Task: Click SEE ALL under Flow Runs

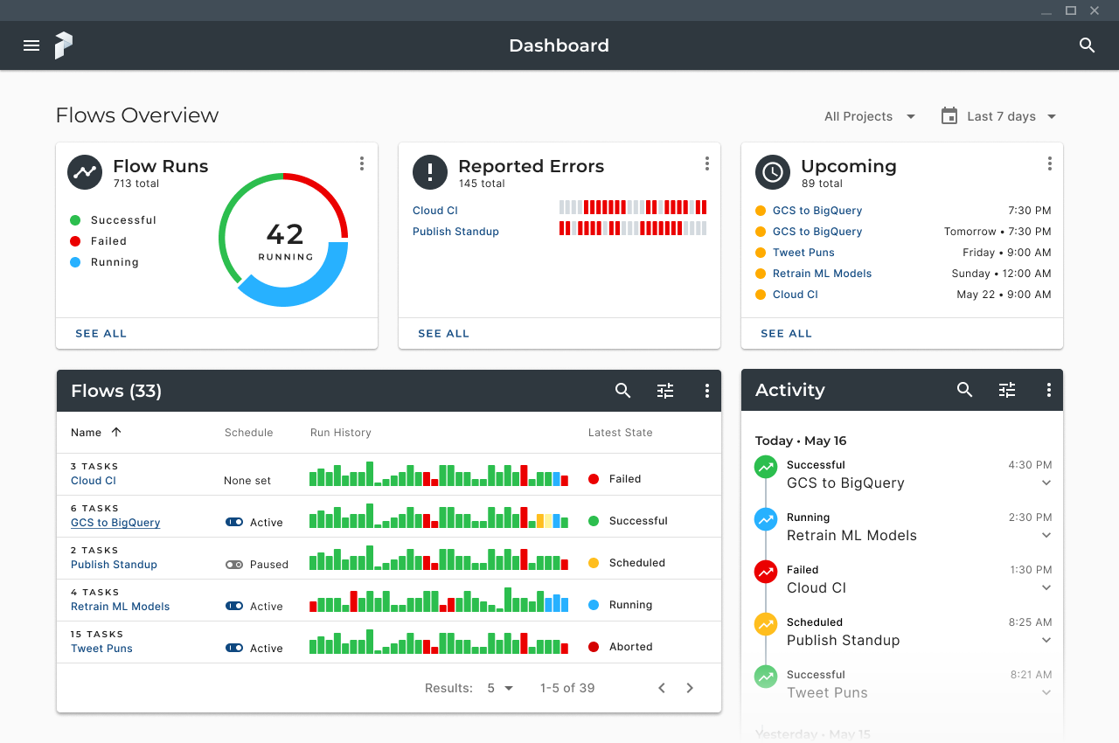Action: click(101, 333)
